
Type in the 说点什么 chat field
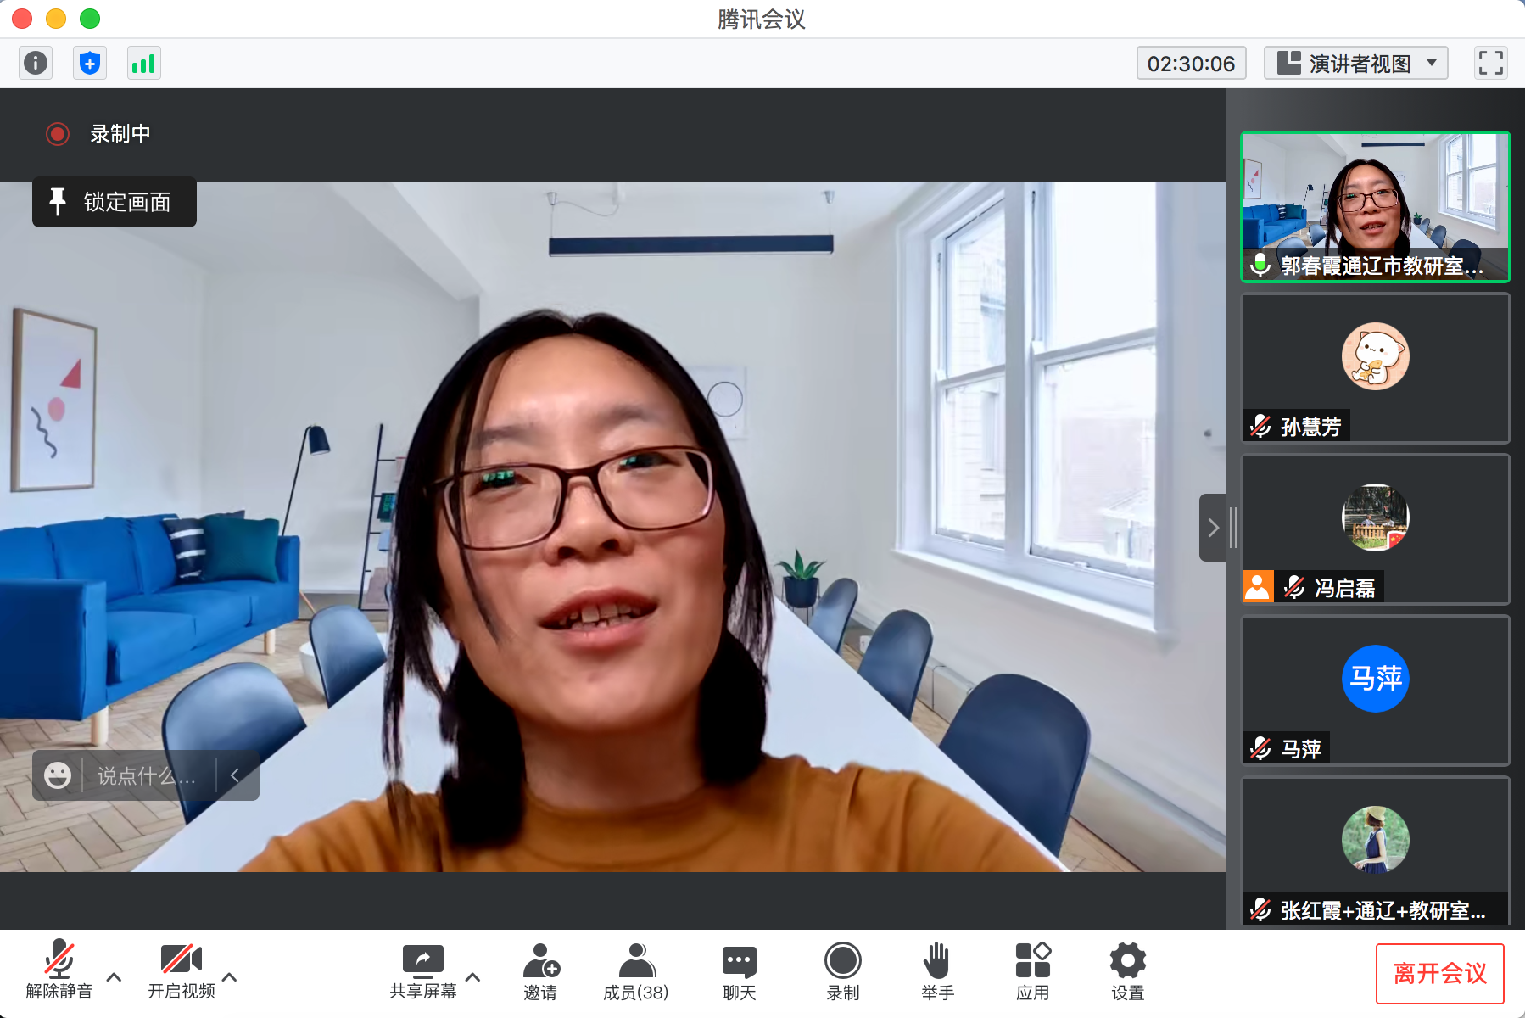point(147,775)
